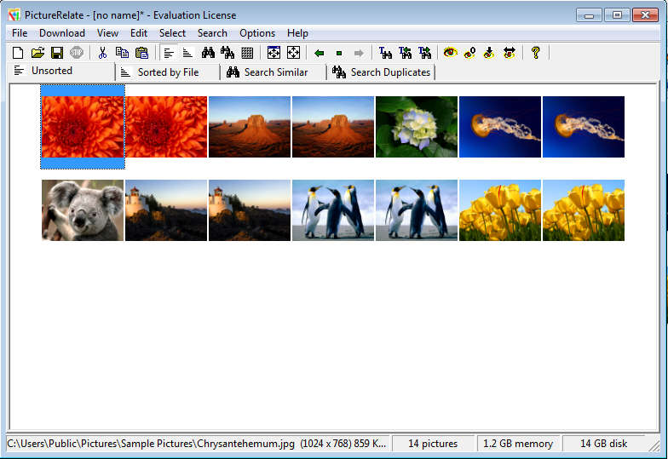Open the Download menu

[x=62, y=33]
